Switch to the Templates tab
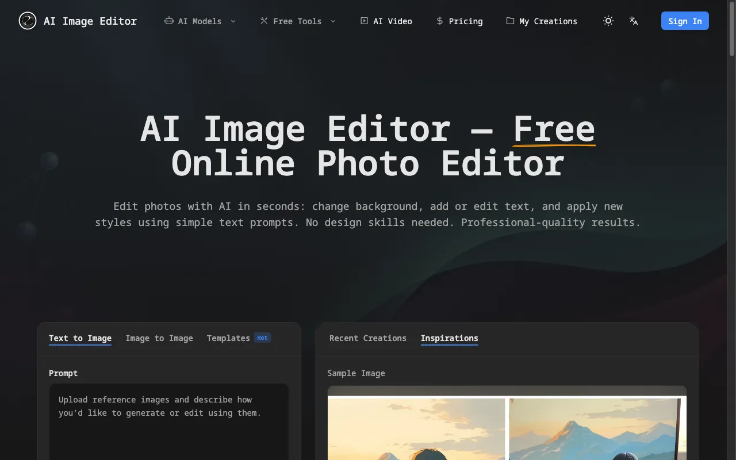 pyautogui.click(x=228, y=338)
